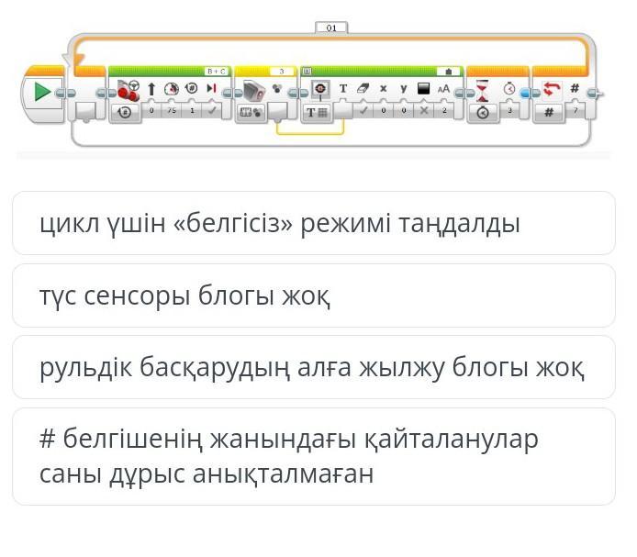The width and height of the screenshot is (637, 557).
Task: Toggle brake at end checkmark value
Action: (x=212, y=110)
